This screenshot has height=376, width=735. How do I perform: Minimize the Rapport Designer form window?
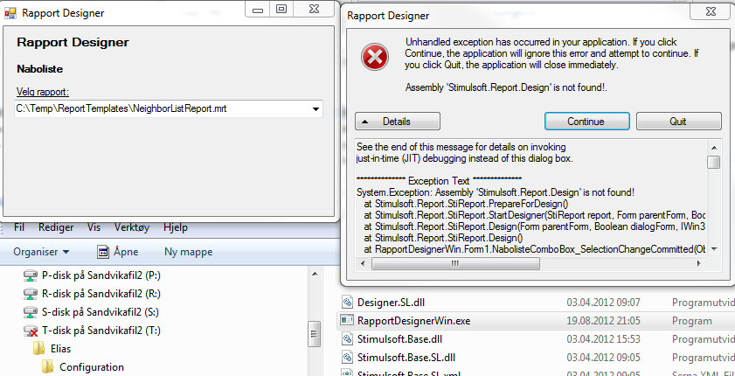257,9
